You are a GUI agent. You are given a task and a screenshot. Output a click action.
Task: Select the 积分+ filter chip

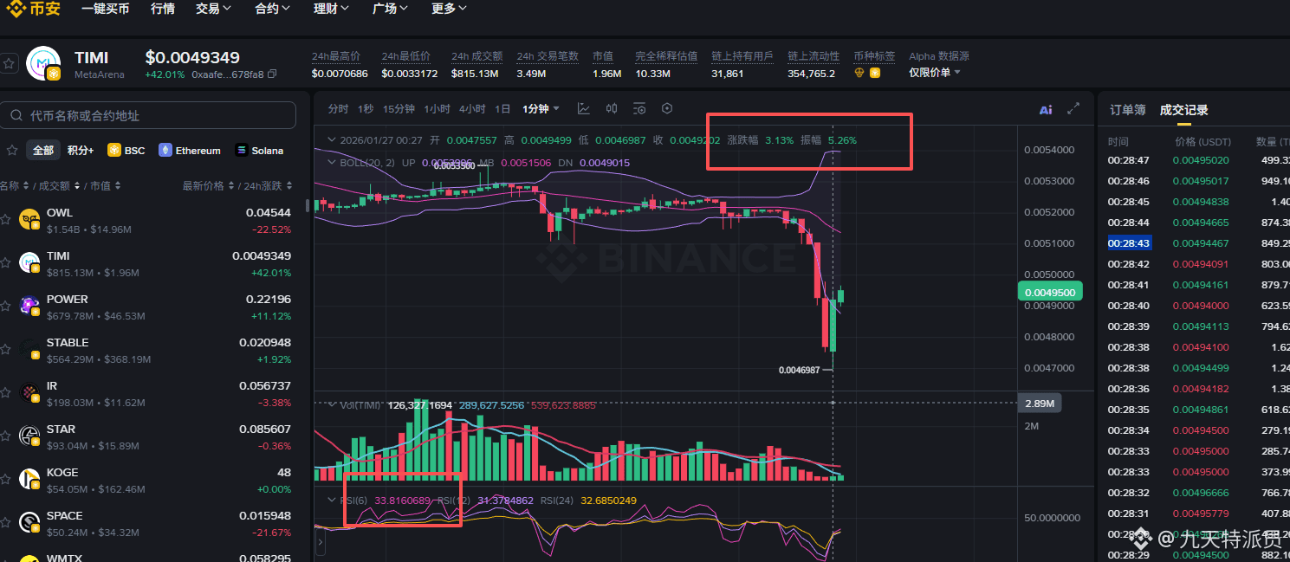click(80, 150)
